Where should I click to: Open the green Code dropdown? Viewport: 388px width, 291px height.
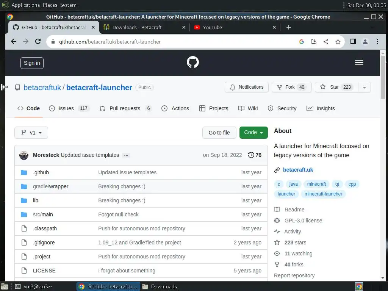tap(253, 132)
